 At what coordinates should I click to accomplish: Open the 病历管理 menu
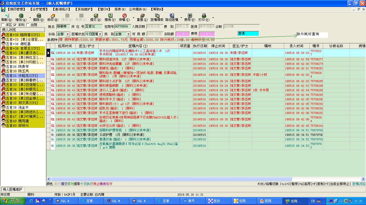(16, 9)
